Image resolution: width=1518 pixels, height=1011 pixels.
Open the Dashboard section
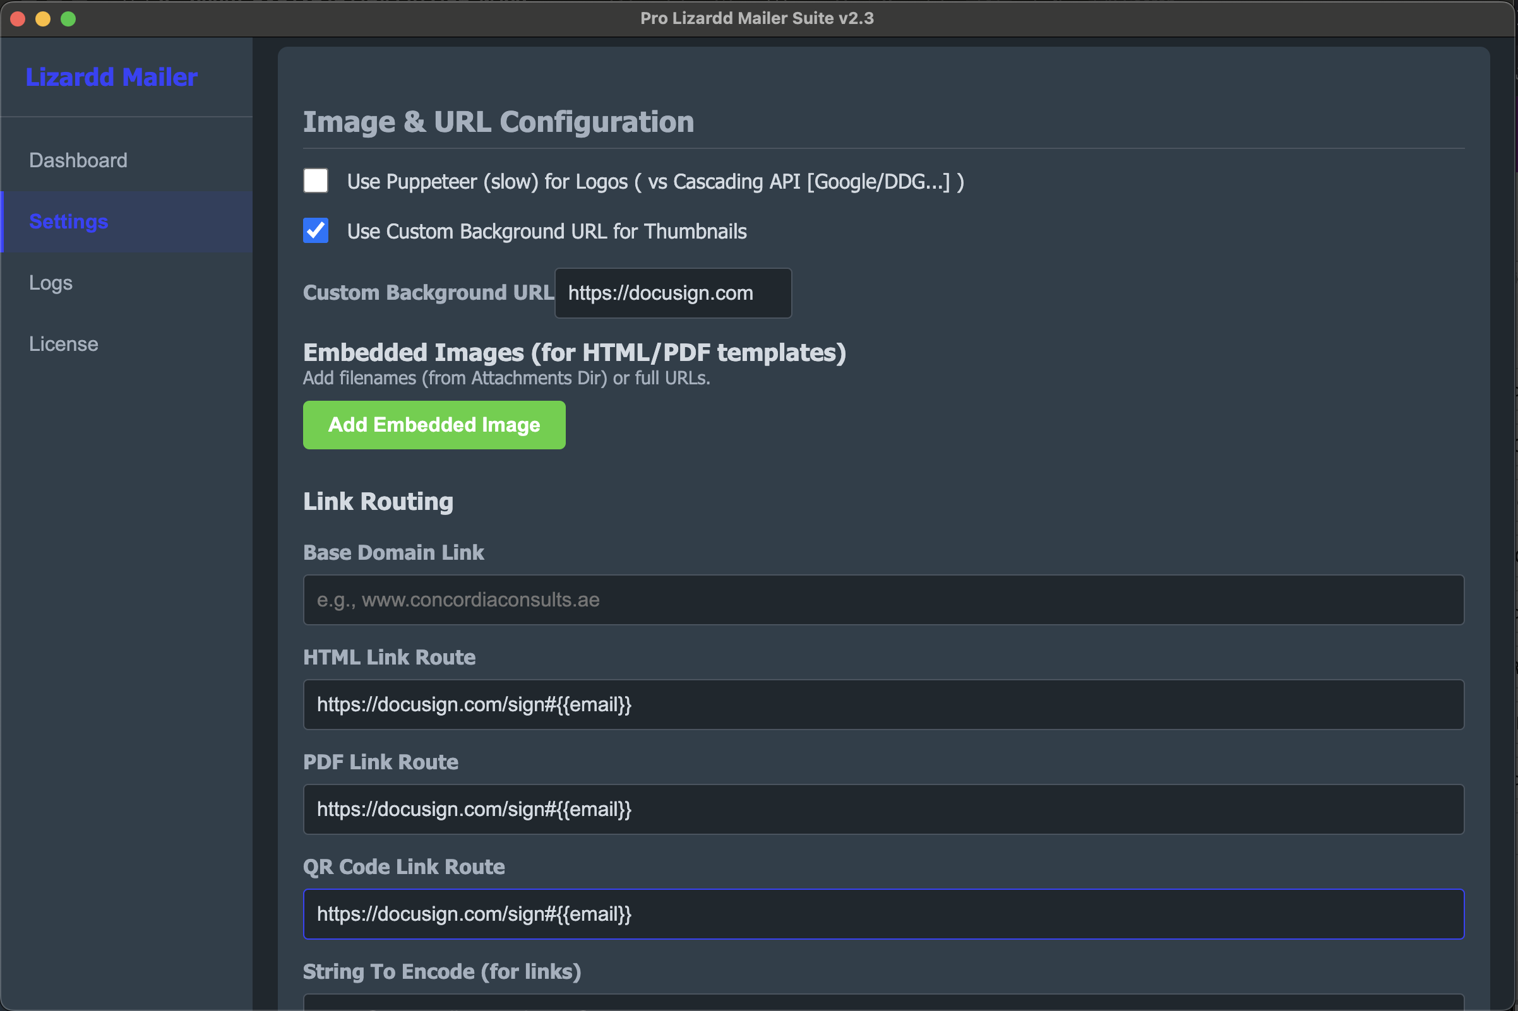78,160
